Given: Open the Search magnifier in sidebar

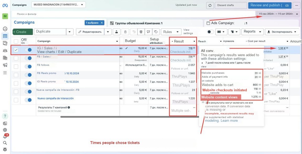Looking at the screenshot, I should (x=5, y=143).
